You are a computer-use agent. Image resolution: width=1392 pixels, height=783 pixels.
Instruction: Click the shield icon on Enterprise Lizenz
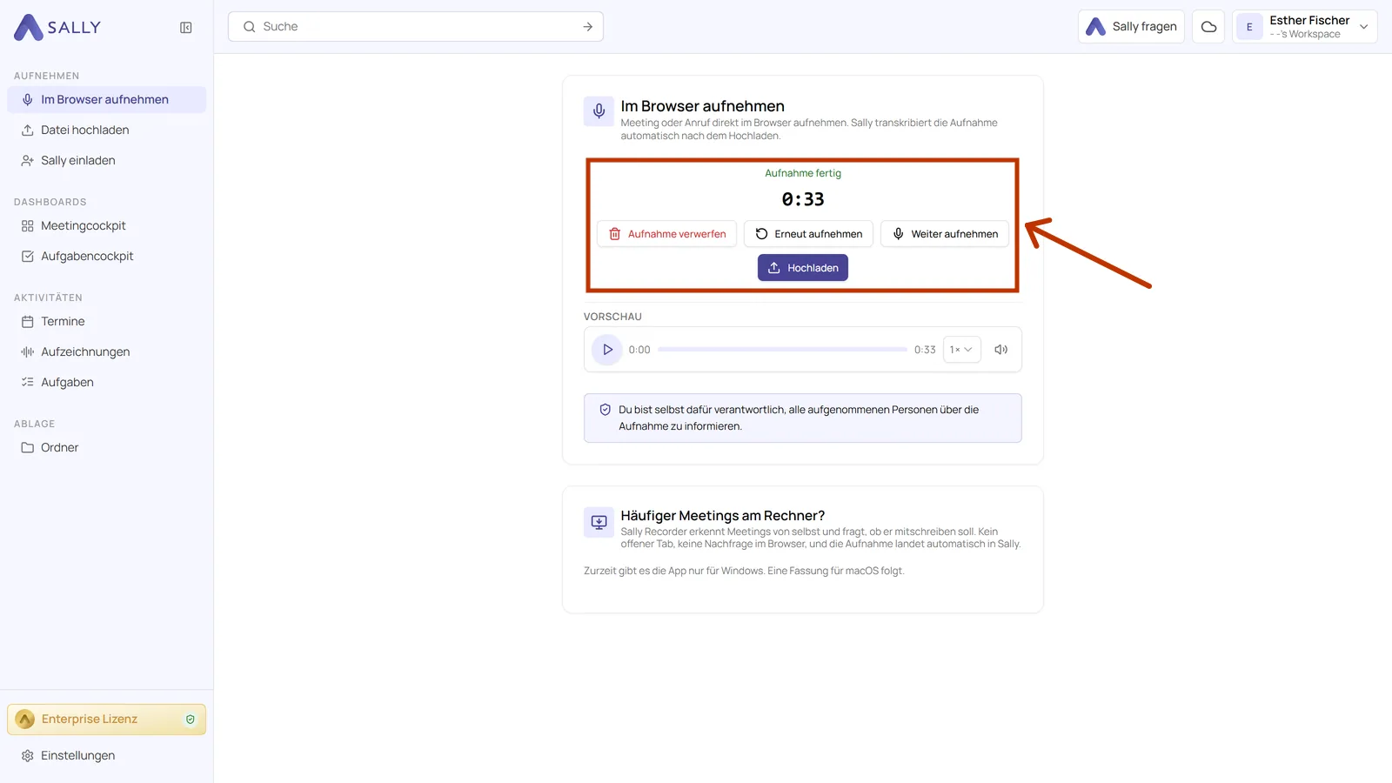pos(191,719)
